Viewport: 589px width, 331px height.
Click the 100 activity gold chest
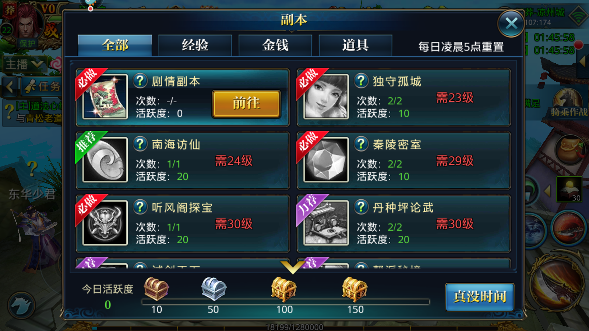click(284, 289)
